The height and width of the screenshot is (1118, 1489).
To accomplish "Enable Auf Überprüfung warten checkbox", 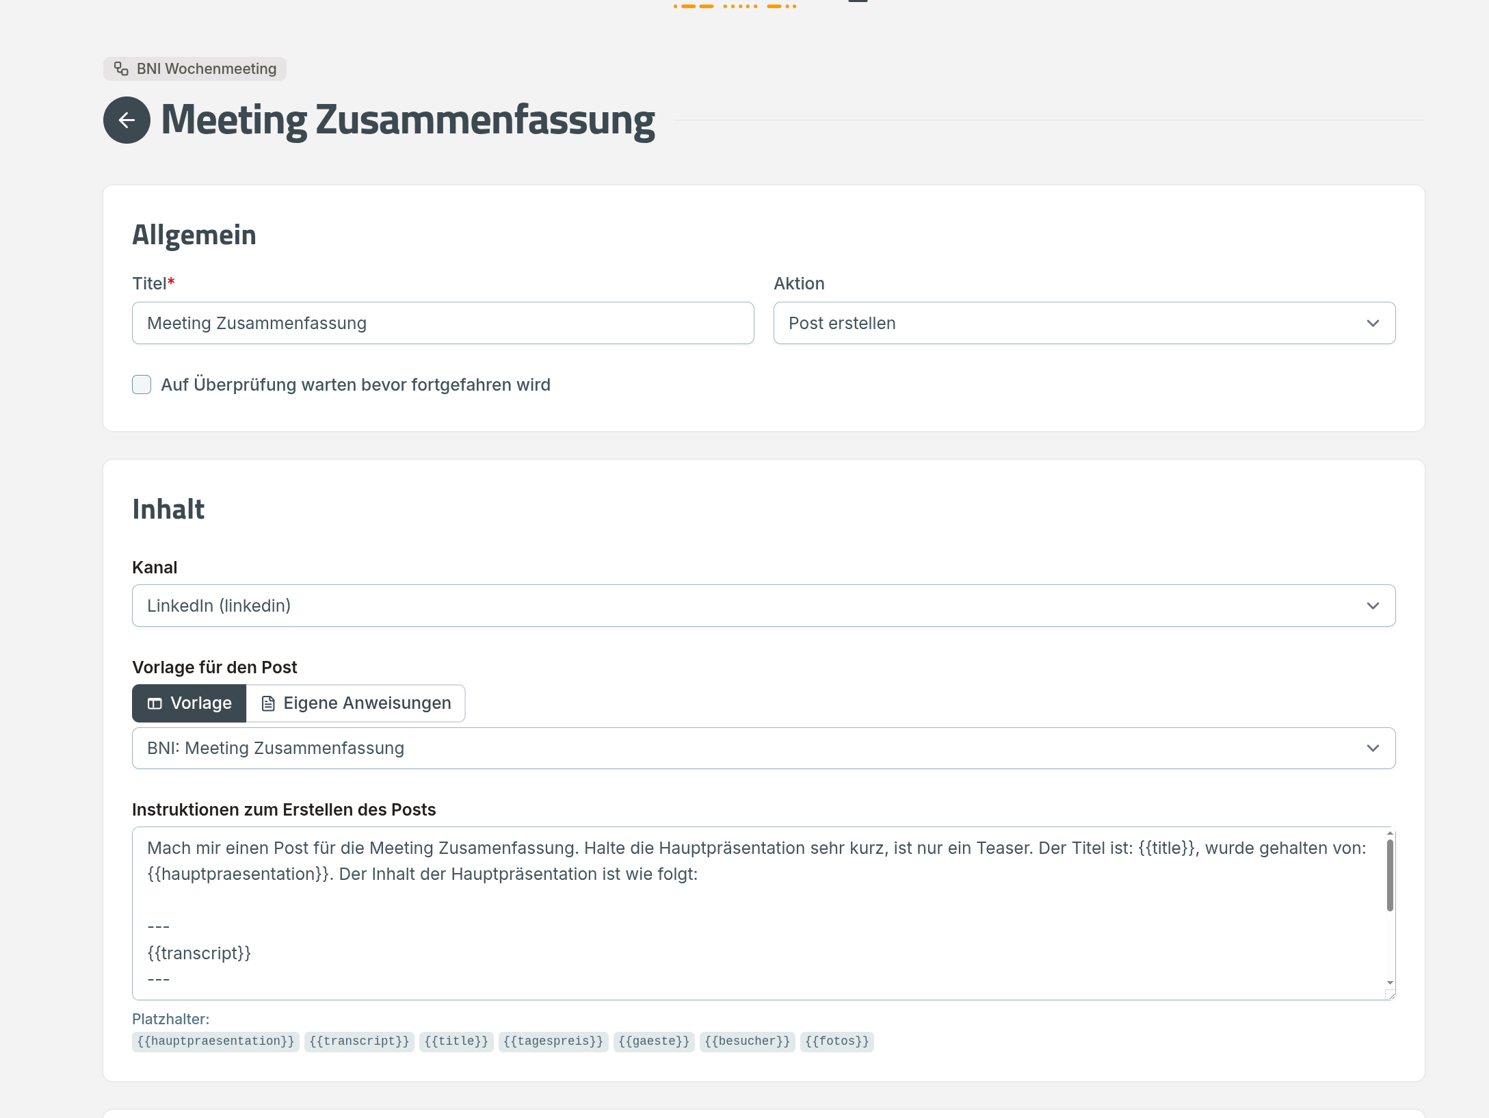I will [142, 385].
